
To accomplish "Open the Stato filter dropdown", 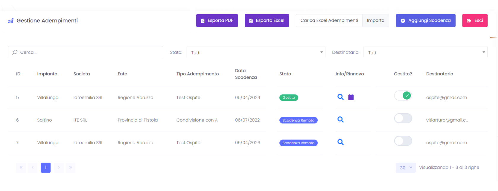I will click(x=256, y=53).
